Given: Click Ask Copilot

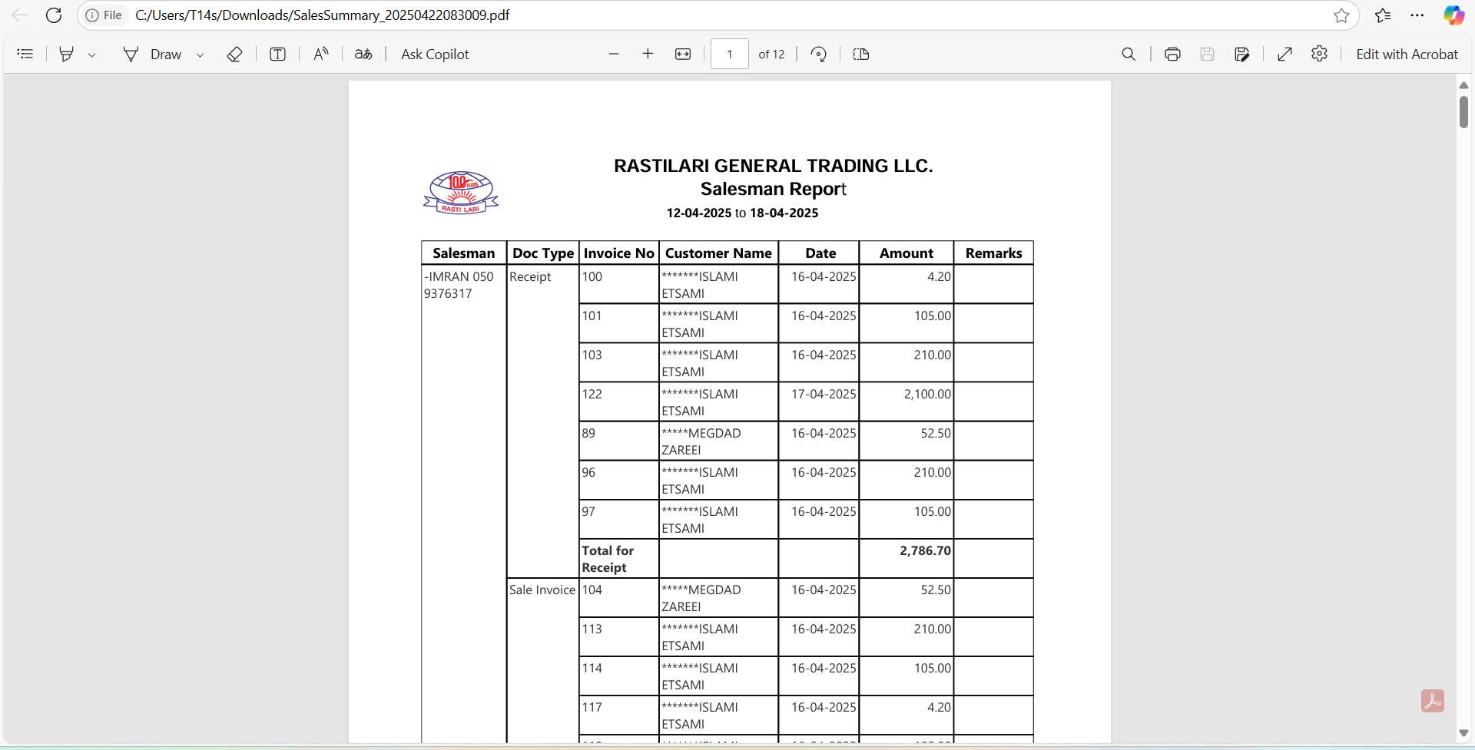Looking at the screenshot, I should 435,54.
